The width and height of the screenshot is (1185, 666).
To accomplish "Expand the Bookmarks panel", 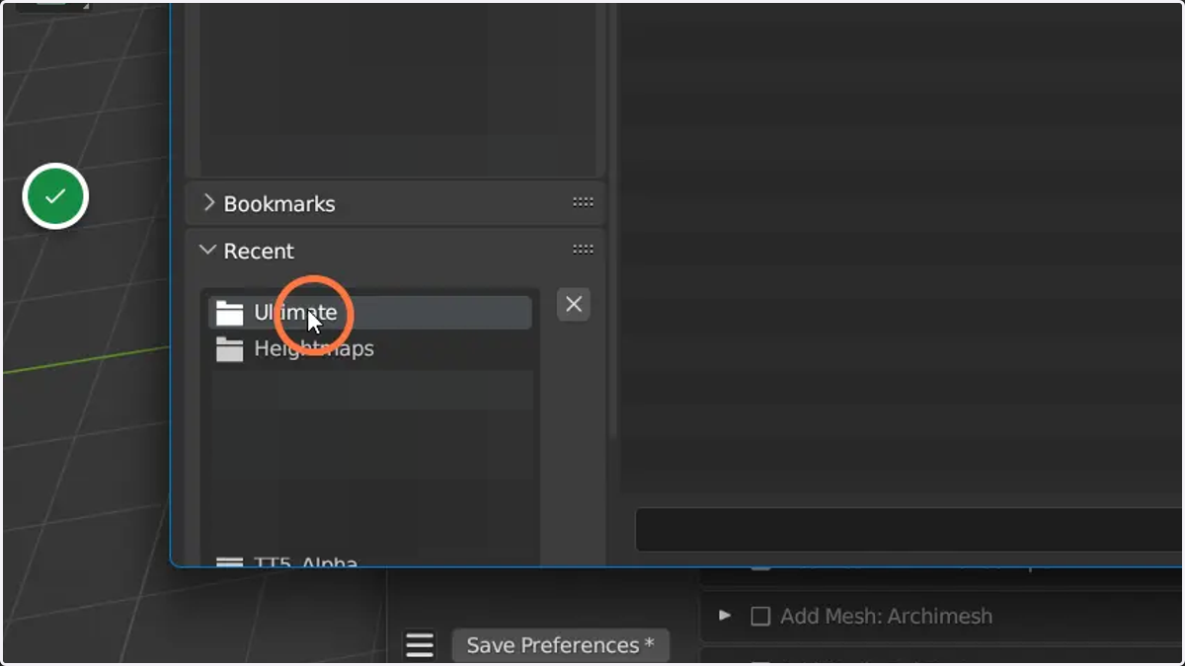I will click(208, 203).
